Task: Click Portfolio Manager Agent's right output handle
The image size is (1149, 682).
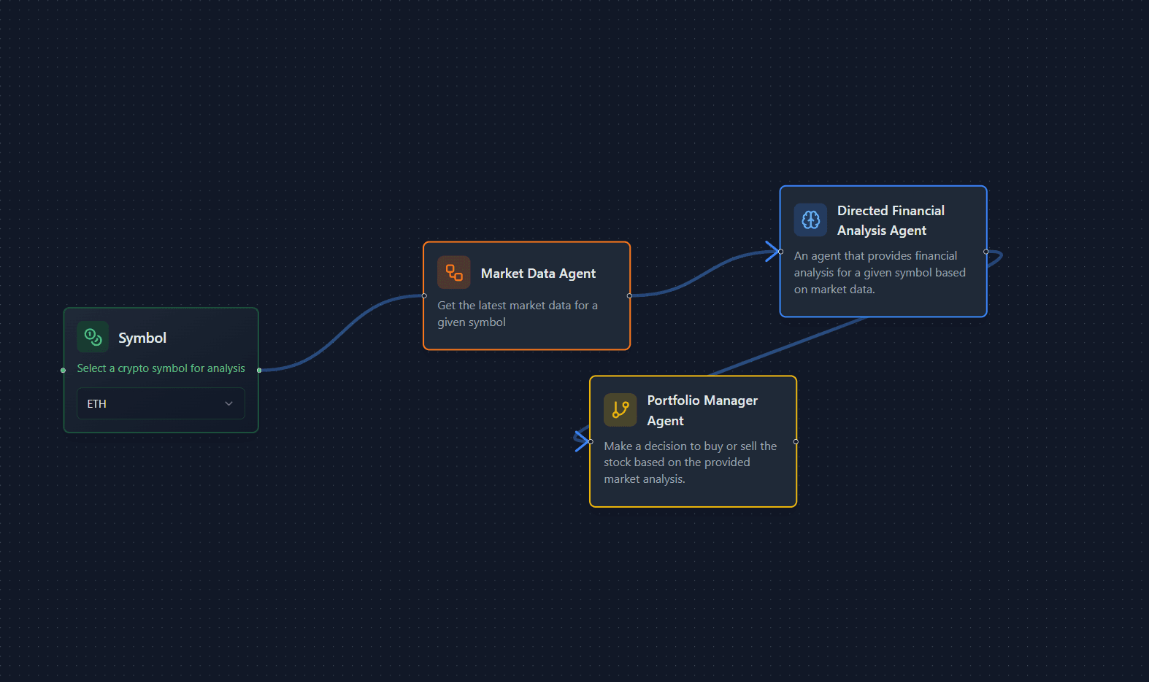Action: tap(796, 441)
